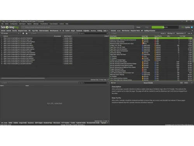Switch to the Page Titles tab
This screenshot has width=194, height=146.
tap(35, 31)
